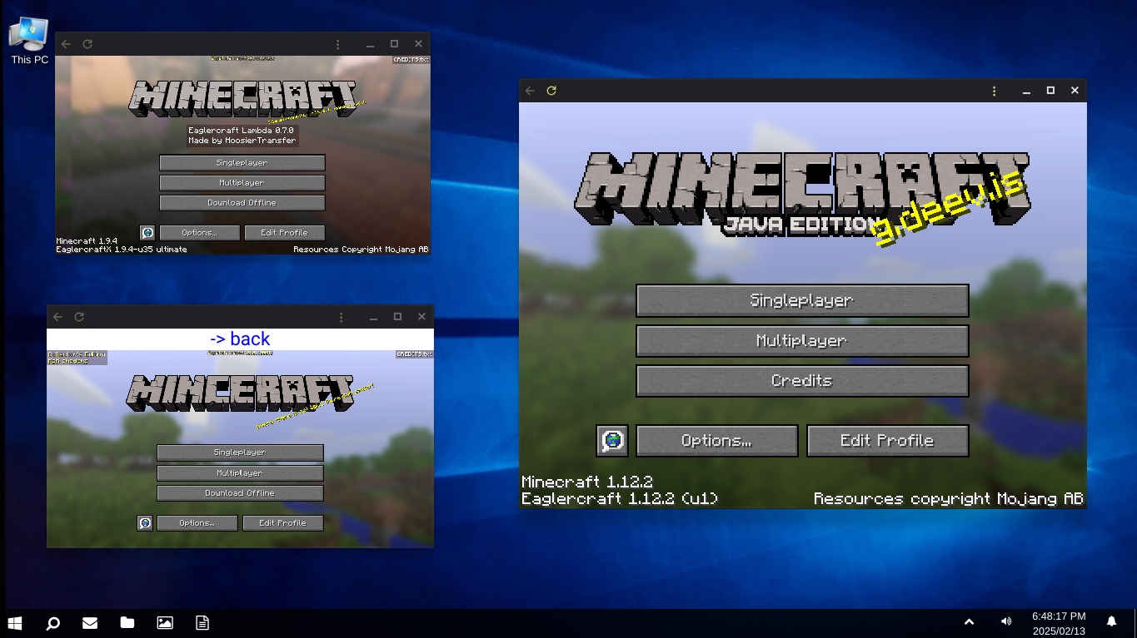Open notifications bell in taskbar
This screenshot has height=638, width=1137.
tap(1111, 622)
